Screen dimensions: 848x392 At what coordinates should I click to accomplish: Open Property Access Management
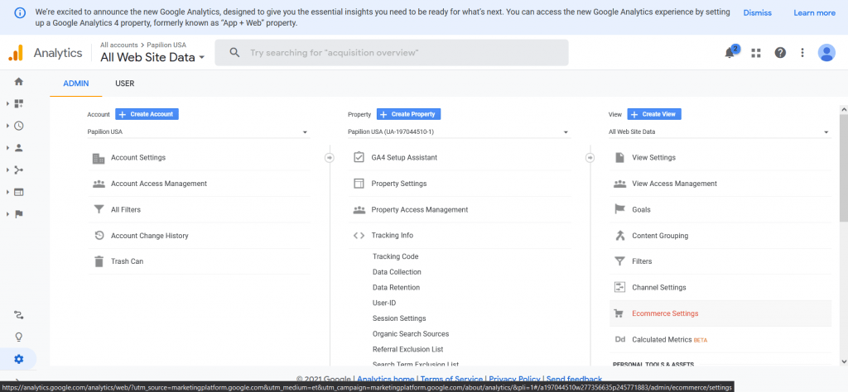click(x=420, y=209)
